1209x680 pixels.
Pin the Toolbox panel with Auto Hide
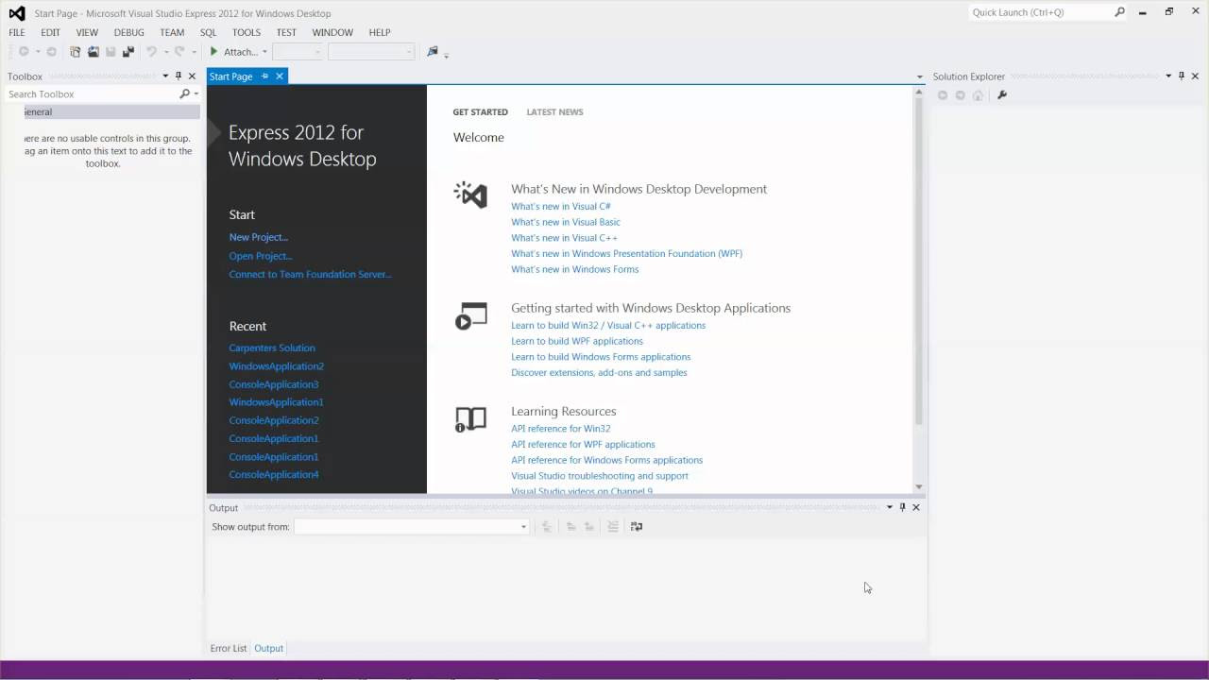tap(179, 76)
